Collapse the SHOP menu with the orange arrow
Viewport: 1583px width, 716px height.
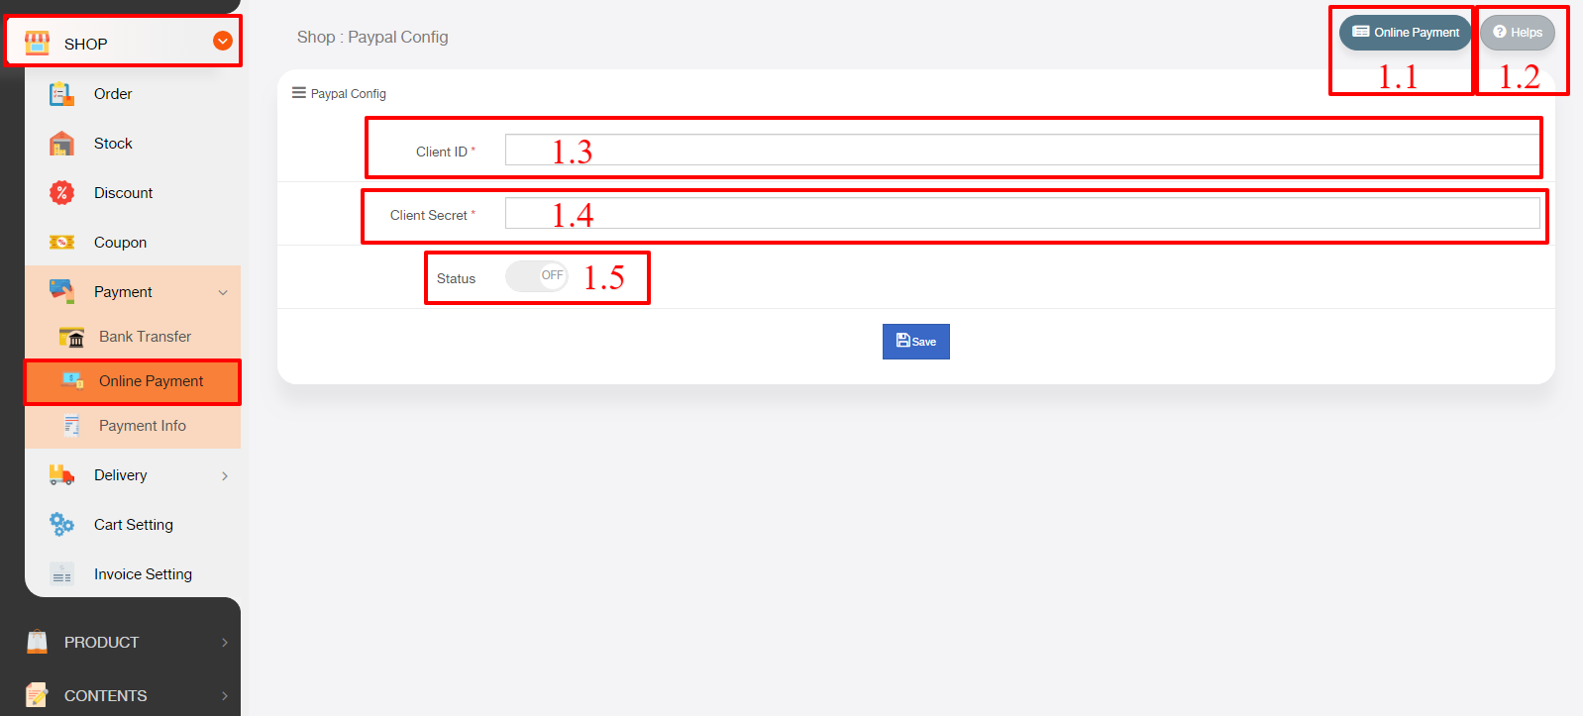pos(223,41)
